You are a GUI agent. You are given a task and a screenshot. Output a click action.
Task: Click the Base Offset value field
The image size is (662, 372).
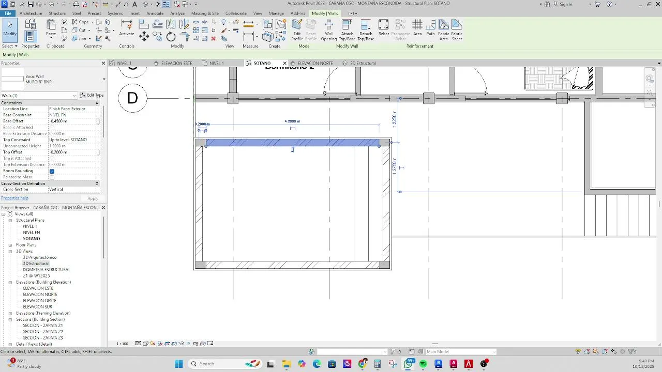(72, 121)
